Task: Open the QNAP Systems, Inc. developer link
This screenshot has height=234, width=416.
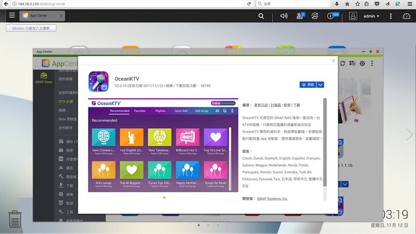Action: pyautogui.click(x=272, y=199)
